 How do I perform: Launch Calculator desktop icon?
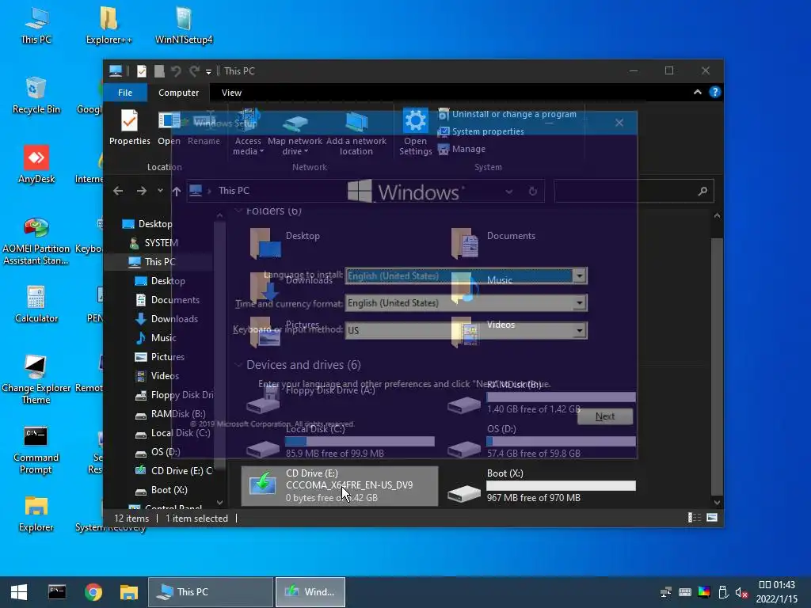(x=36, y=305)
